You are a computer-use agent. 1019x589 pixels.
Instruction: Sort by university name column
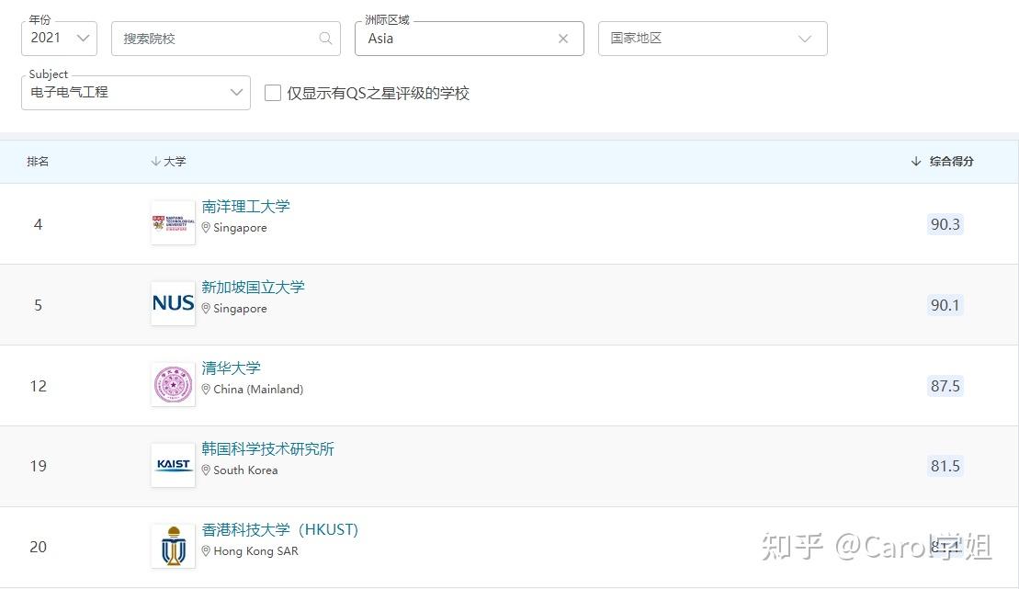coord(168,161)
